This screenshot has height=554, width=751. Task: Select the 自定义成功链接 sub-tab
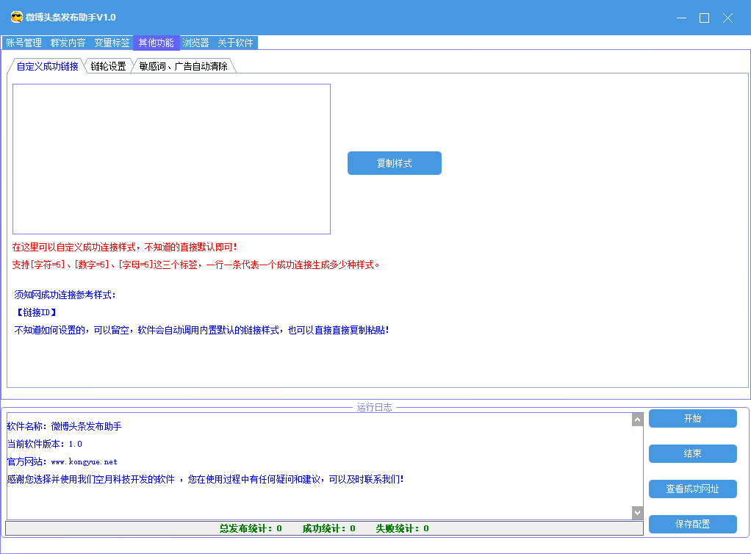click(47, 66)
